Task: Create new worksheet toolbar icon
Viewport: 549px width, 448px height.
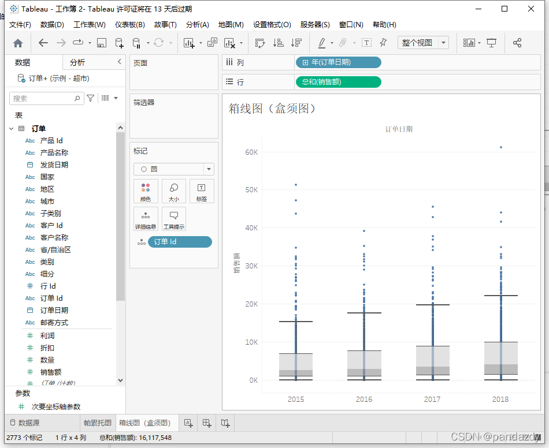Action: 189,43
